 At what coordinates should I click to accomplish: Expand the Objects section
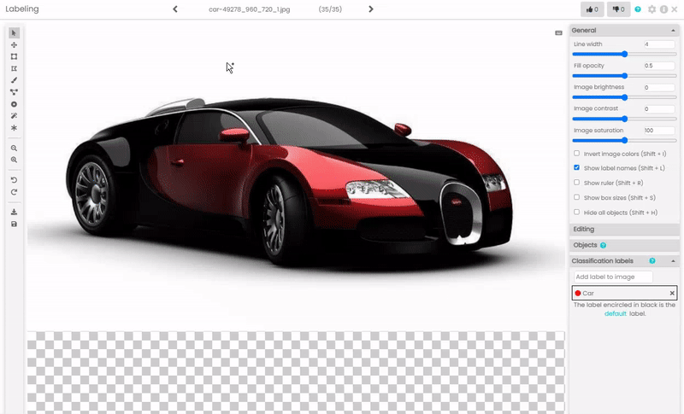[624, 245]
